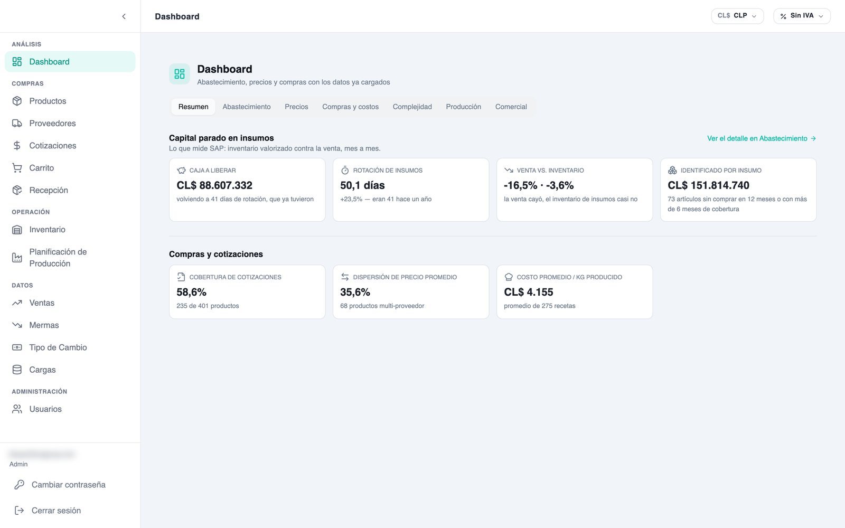Click the Carrito shopping cart icon
Image resolution: width=845 pixels, height=528 pixels.
click(x=17, y=168)
